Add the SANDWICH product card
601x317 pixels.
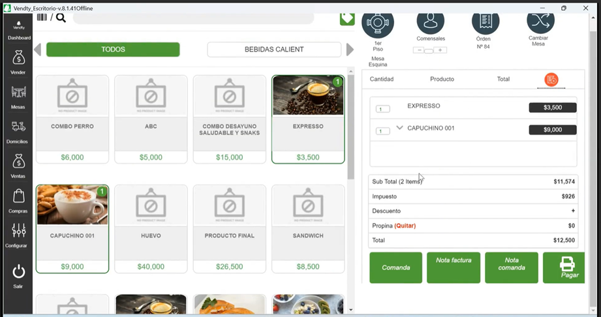point(308,229)
